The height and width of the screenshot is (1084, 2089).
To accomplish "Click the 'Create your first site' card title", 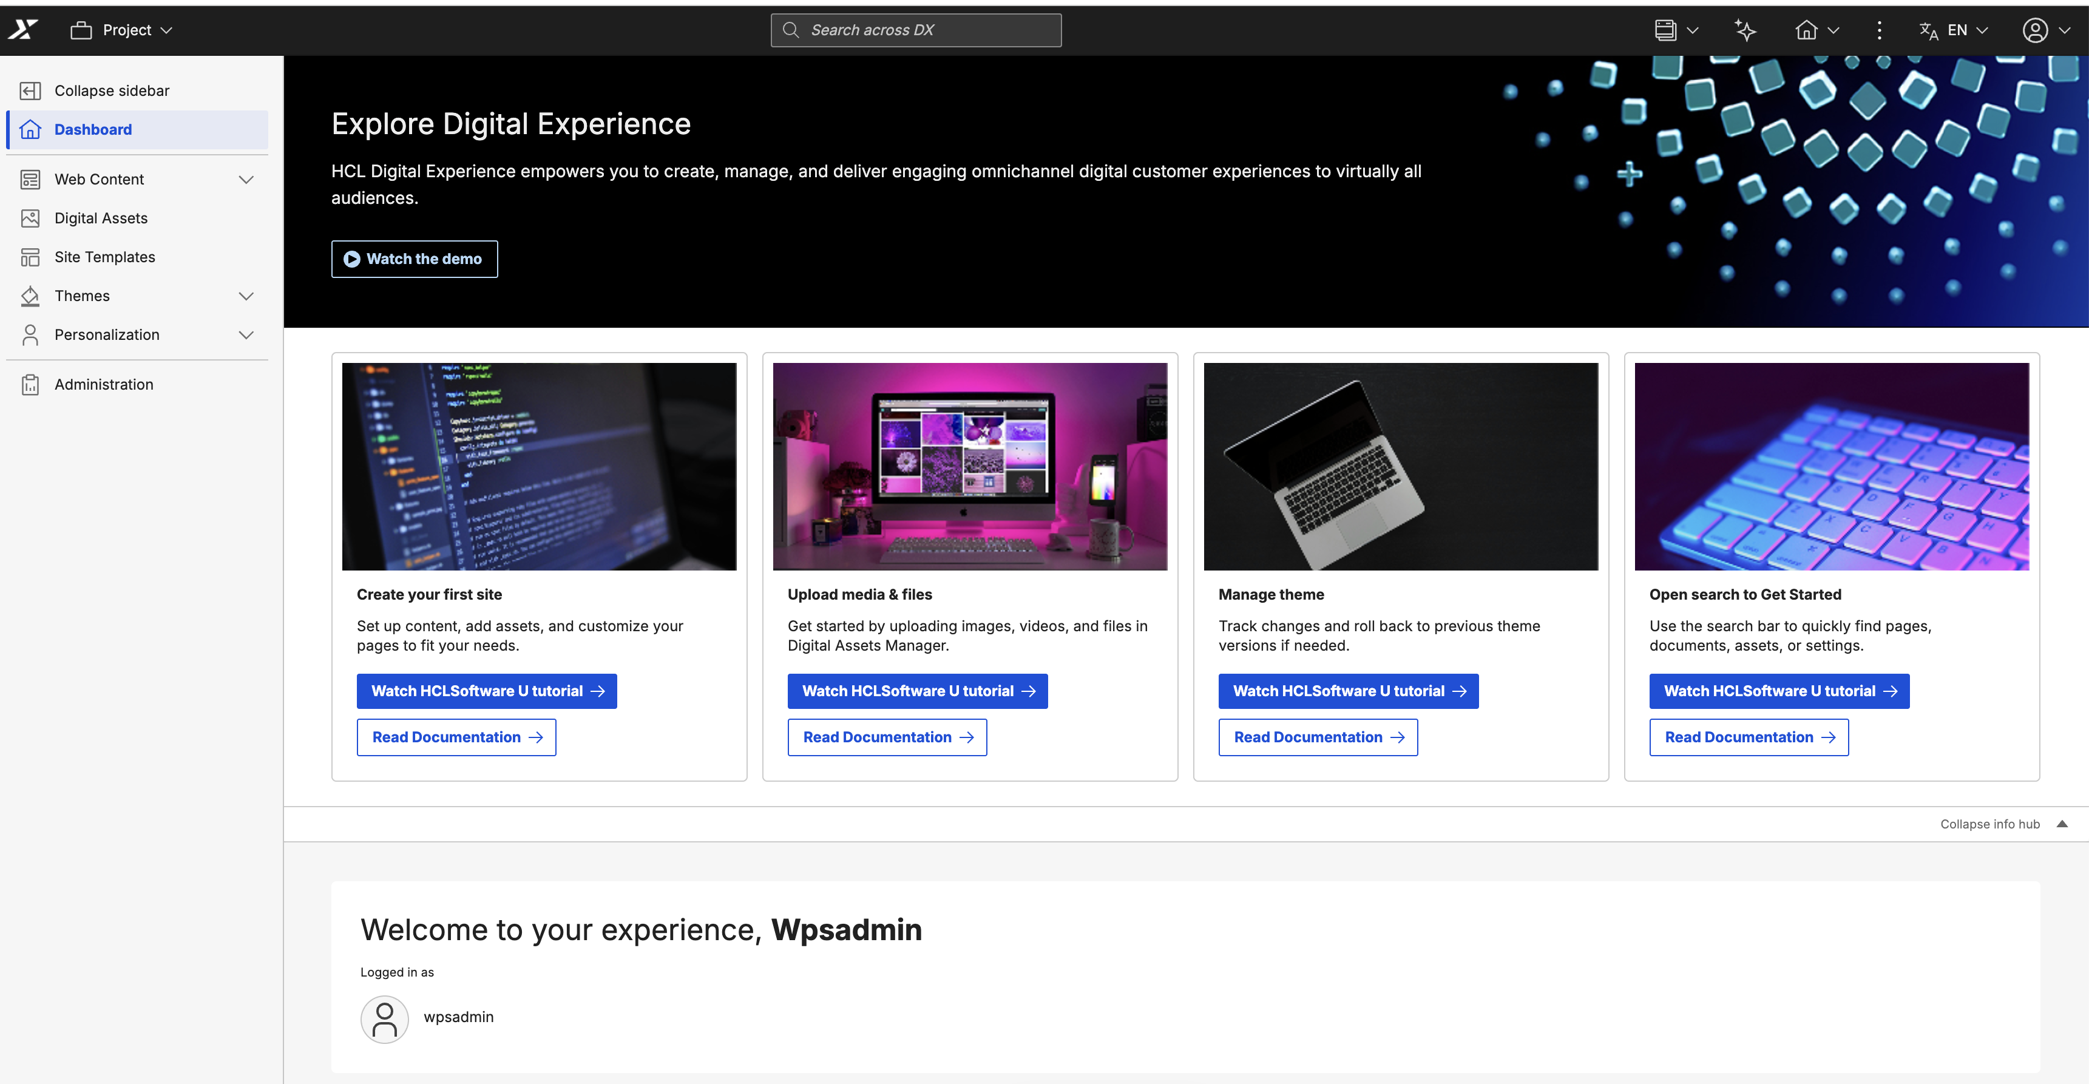I will (x=429, y=594).
